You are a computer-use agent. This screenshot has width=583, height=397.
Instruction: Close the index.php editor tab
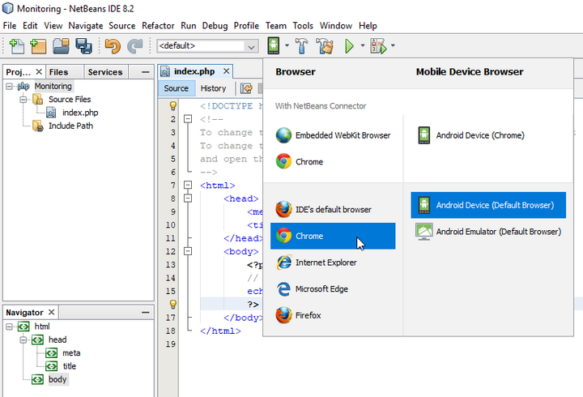point(227,70)
